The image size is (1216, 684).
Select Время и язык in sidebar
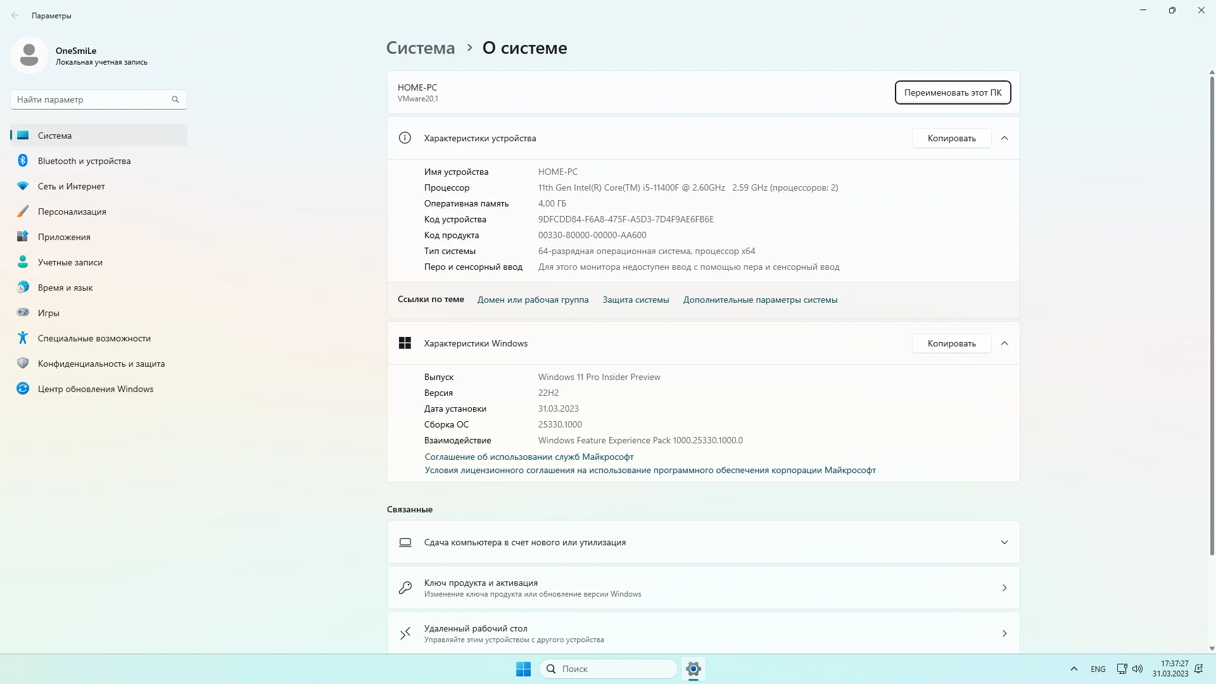[65, 288]
